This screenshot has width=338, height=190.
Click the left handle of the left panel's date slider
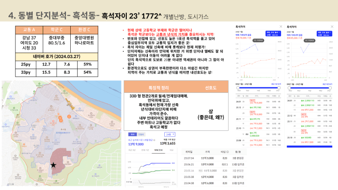(x=238, y=88)
